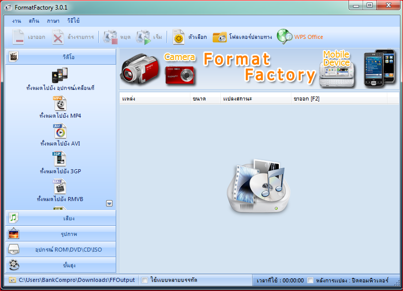The image size is (403, 291).
Task: Click the disc drive icon in ROM\DVD\CD\ISO header
Action: coord(14,250)
